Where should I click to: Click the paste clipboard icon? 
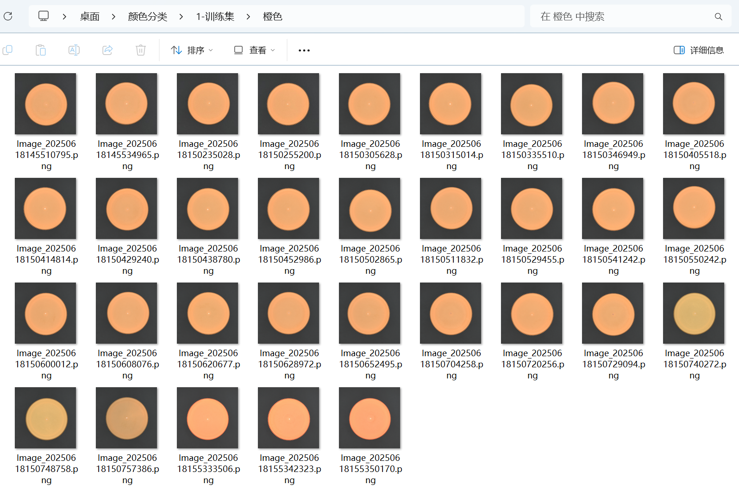41,50
